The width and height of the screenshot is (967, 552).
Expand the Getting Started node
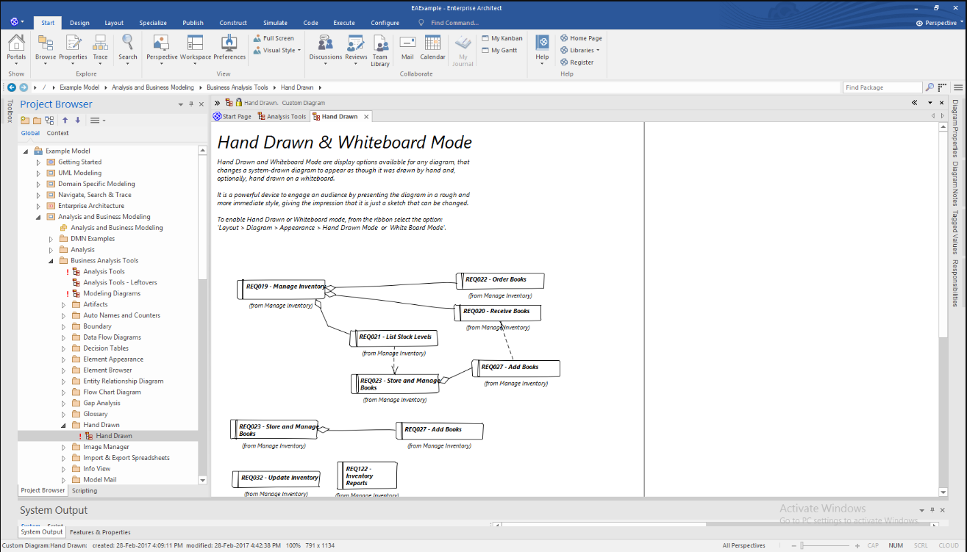click(38, 162)
